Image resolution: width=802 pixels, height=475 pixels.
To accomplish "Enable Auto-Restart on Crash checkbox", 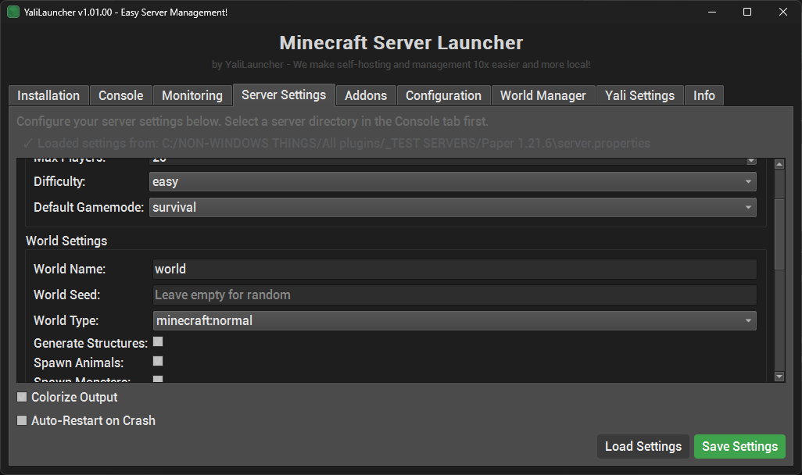I will 22,420.
